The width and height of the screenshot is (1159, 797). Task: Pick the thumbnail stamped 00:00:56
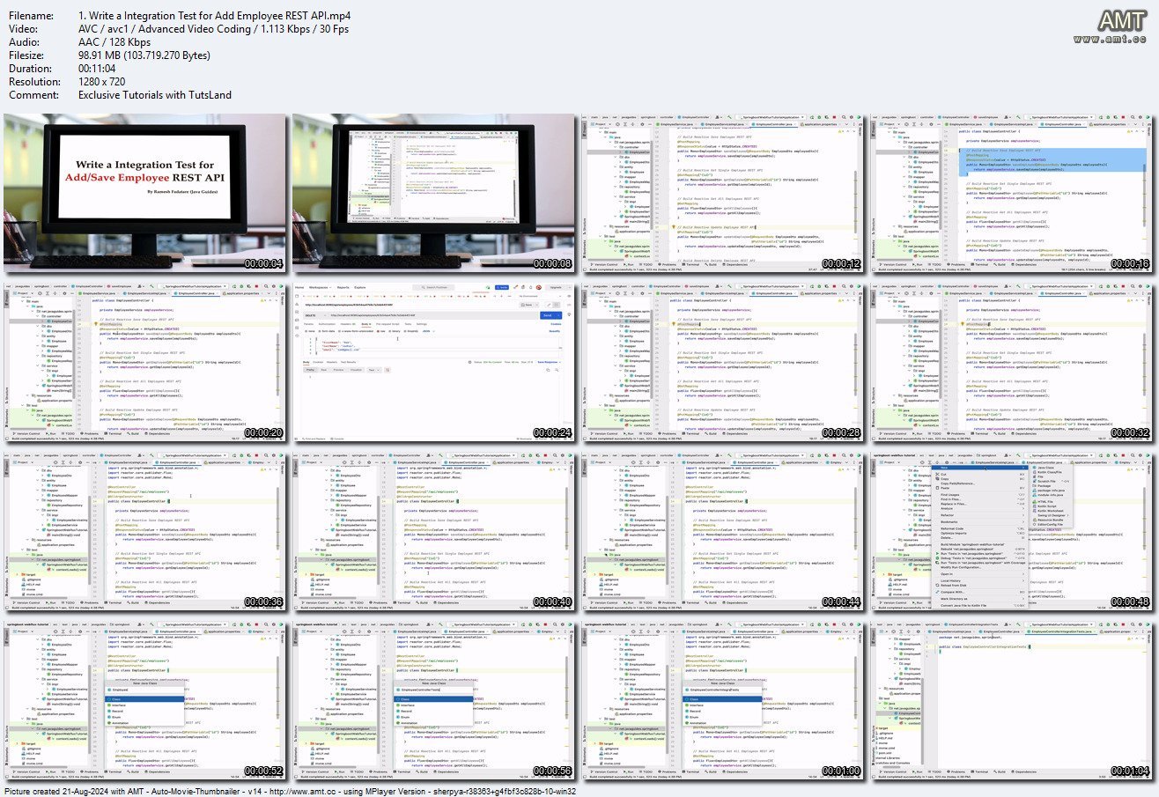(x=434, y=700)
